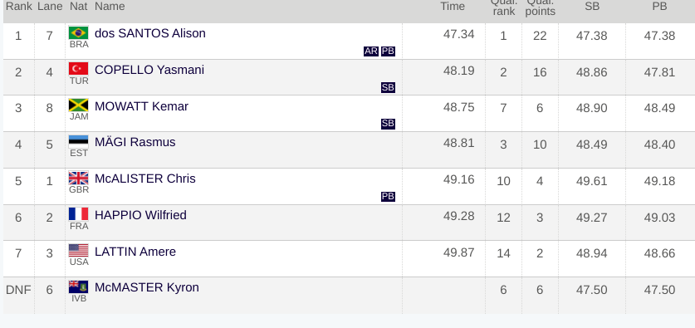Click the USA flag icon
The width and height of the screenshot is (695, 328).
click(78, 251)
